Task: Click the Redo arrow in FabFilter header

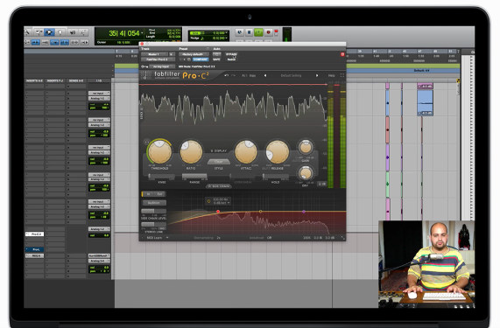Action: click(x=234, y=75)
